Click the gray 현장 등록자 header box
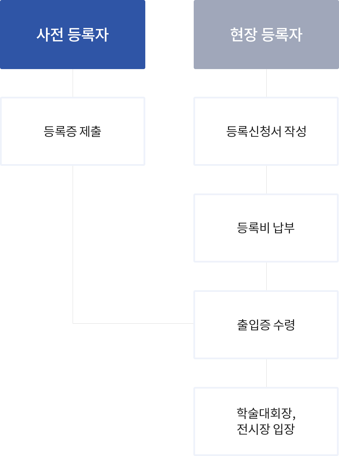The height and width of the screenshot is (456, 339). tap(266, 35)
